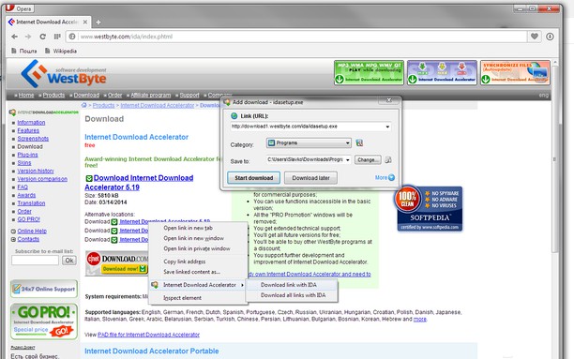
Task: Open the middle Internet Download Accelerator banner
Action: click(x=442, y=73)
